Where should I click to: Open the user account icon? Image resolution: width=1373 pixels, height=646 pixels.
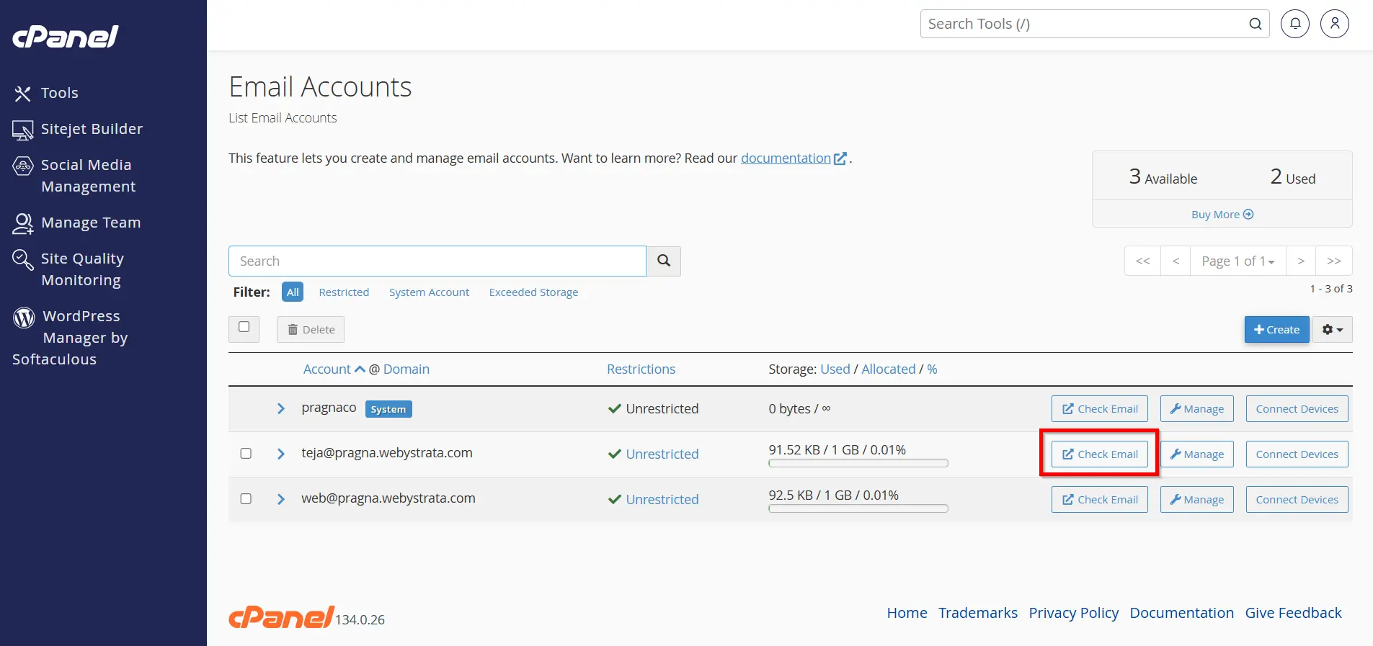[1335, 24]
